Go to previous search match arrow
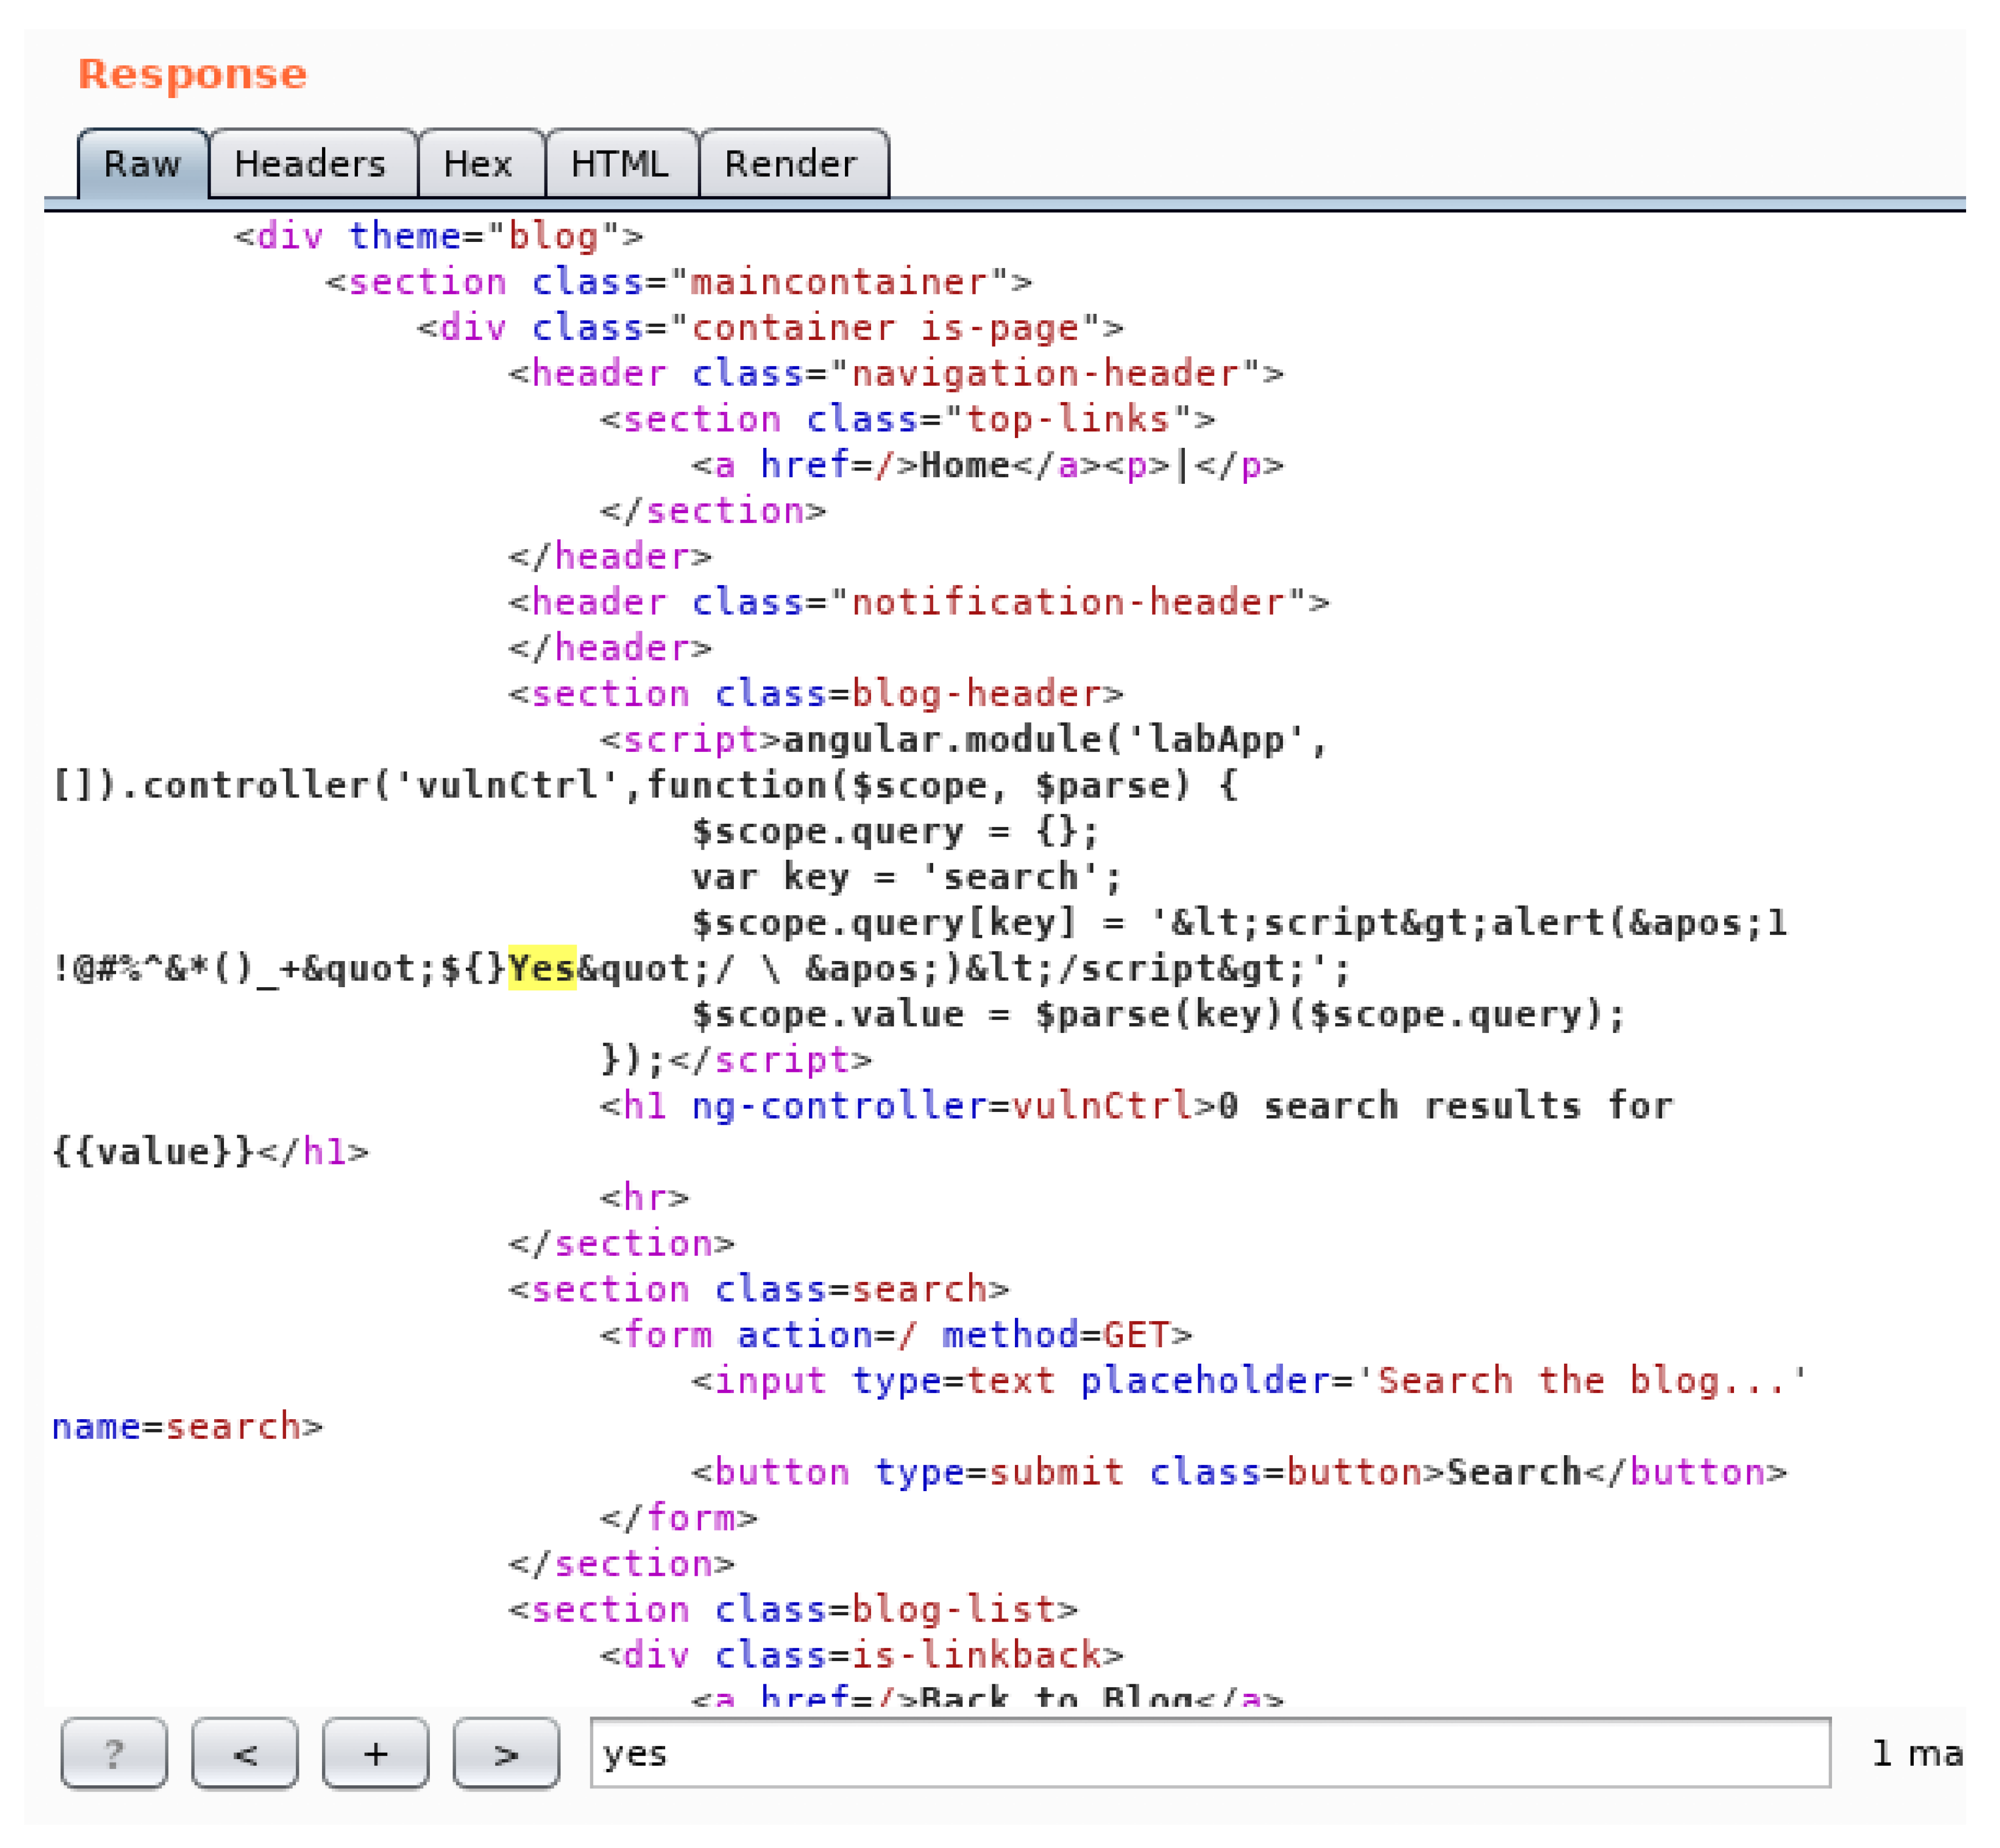 (x=244, y=1753)
